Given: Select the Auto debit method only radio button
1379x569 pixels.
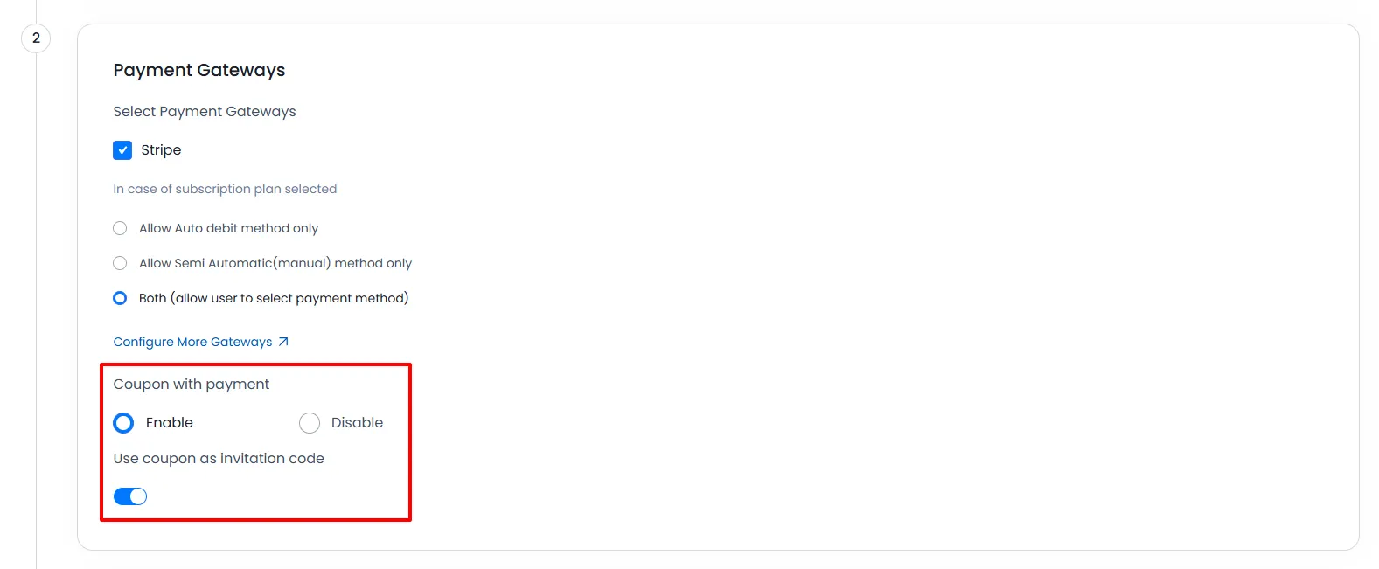Looking at the screenshot, I should [120, 228].
